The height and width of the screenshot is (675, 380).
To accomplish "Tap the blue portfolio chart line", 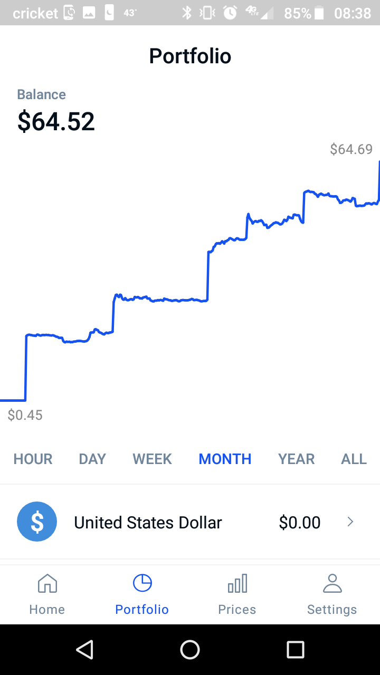I will point(158,300).
